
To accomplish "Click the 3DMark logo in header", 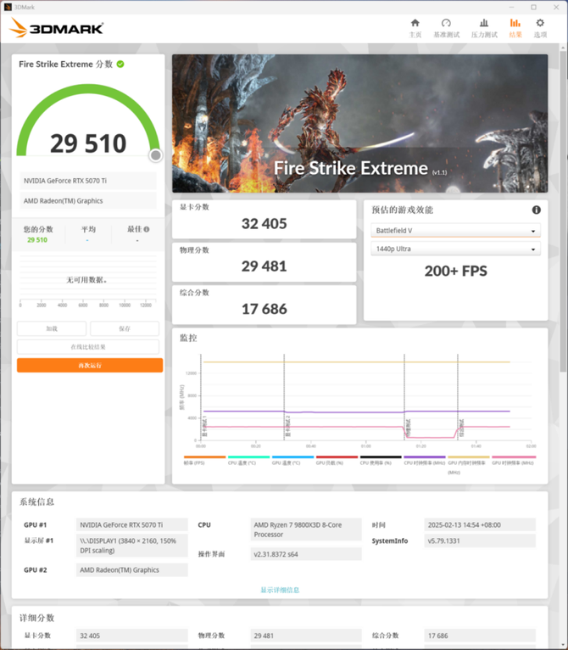I will [56, 28].
